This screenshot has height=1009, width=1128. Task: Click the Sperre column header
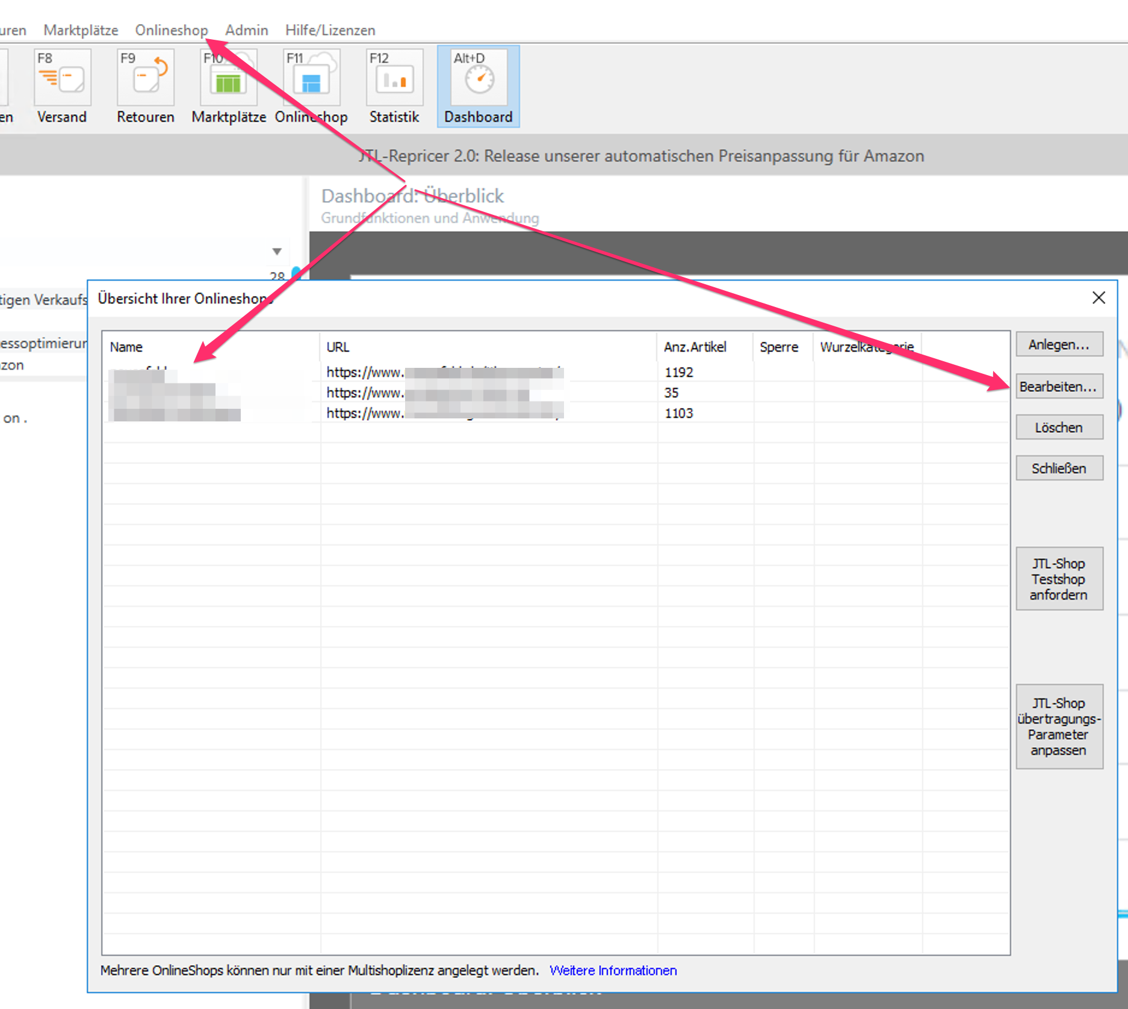coord(783,347)
